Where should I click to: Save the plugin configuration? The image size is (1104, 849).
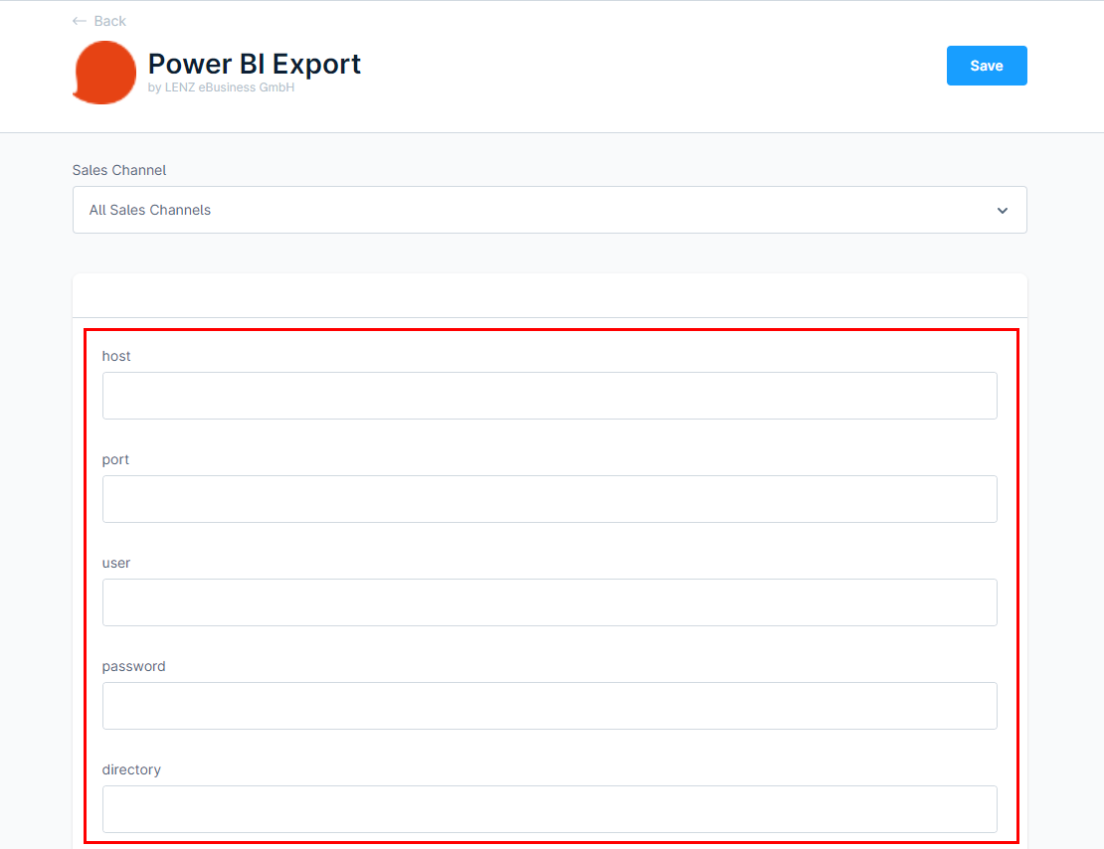click(x=986, y=66)
